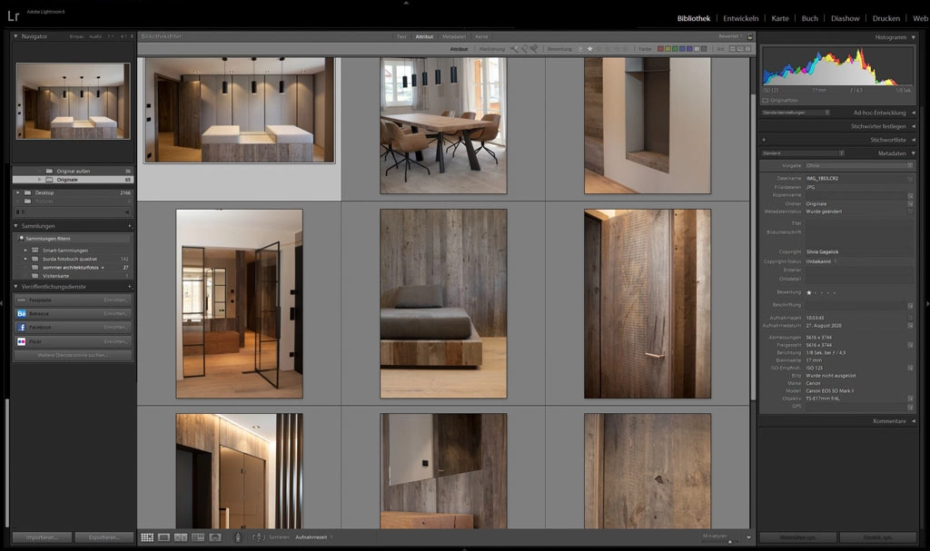Click the Importieren button

click(x=42, y=537)
